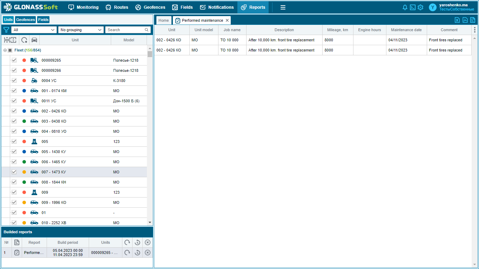Click the Y user avatar

(x=433, y=7)
